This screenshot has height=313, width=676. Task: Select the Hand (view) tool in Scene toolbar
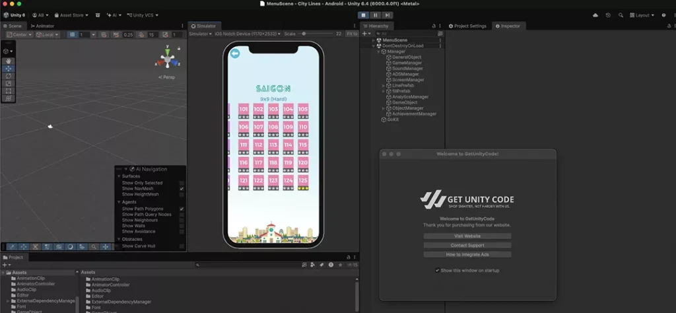8,61
